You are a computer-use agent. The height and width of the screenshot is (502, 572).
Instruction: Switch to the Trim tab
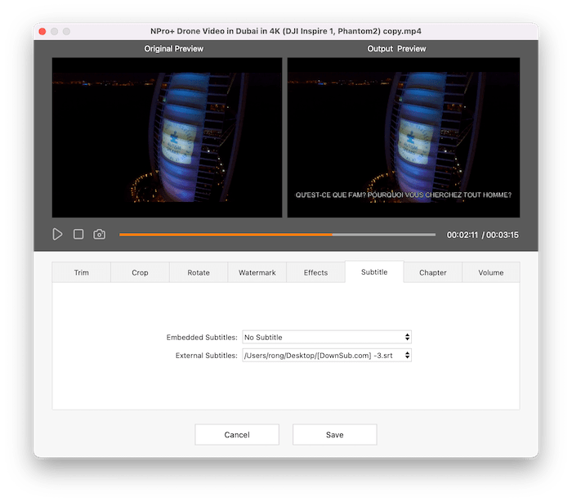[82, 272]
